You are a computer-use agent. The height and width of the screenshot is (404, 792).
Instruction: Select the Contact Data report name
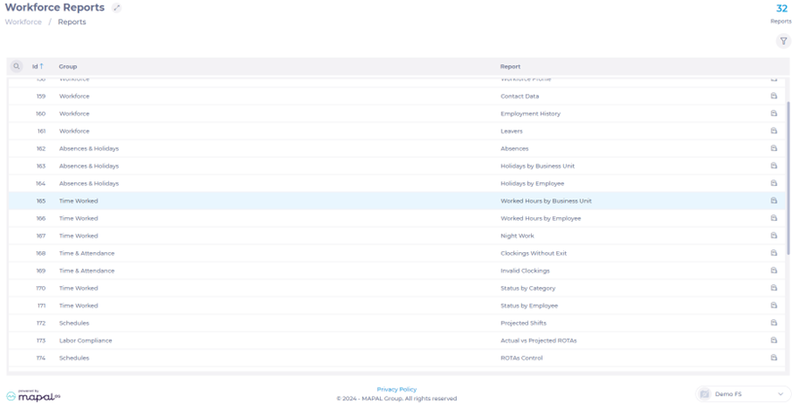point(519,96)
